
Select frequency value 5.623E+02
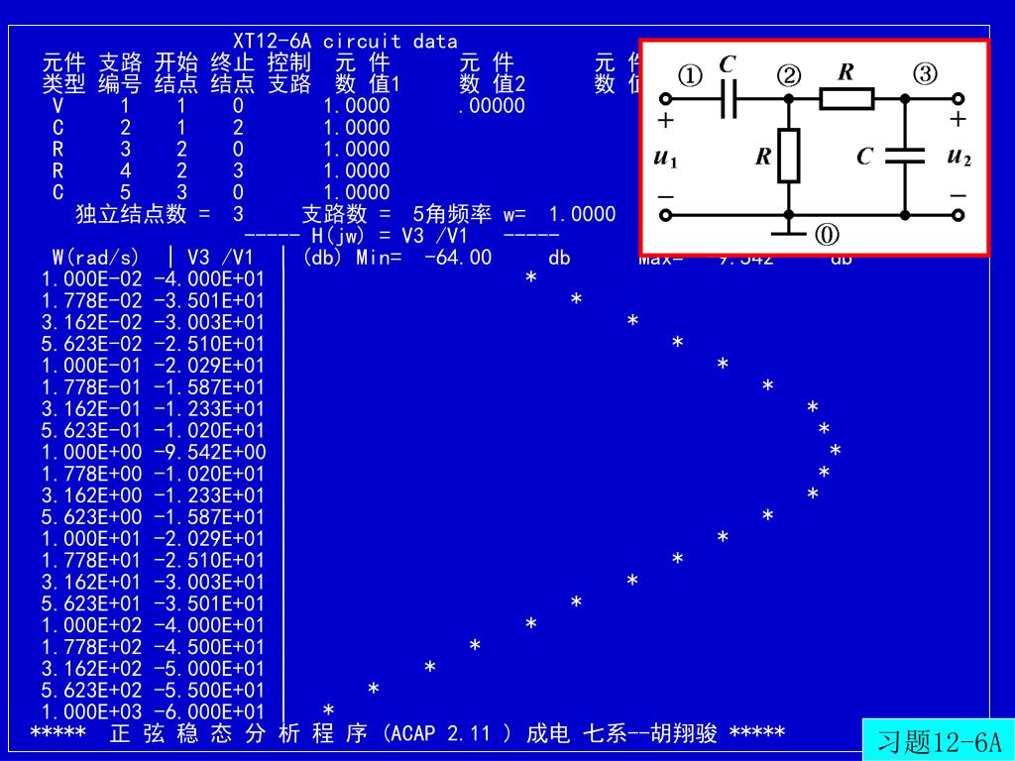pyautogui.click(x=91, y=691)
